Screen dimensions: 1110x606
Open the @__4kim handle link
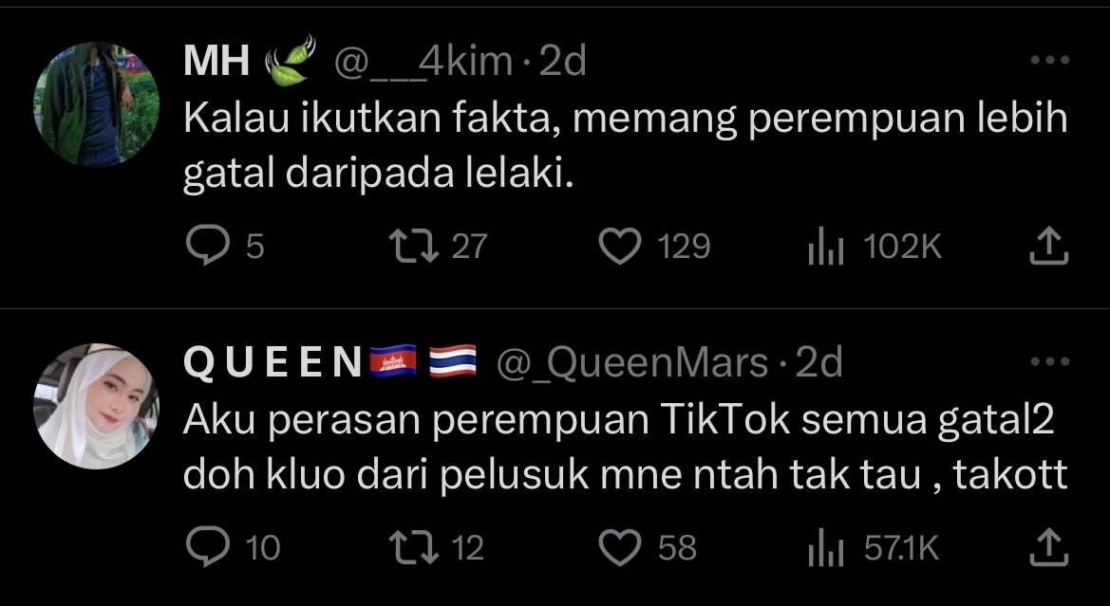[x=423, y=63]
